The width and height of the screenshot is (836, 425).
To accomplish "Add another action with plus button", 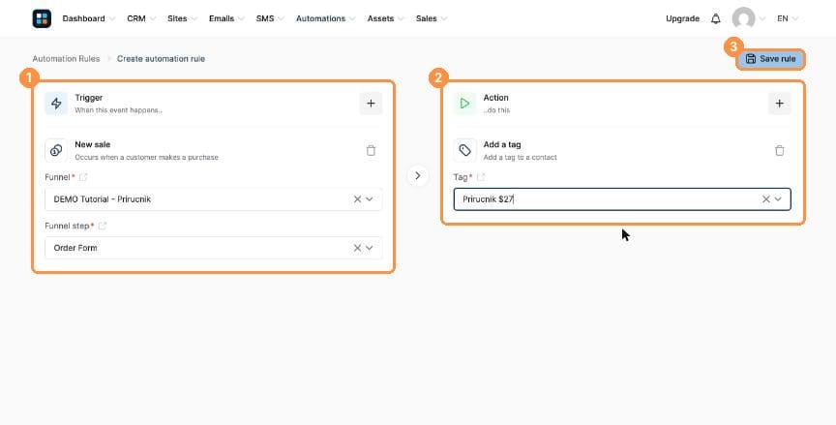I will (780, 104).
